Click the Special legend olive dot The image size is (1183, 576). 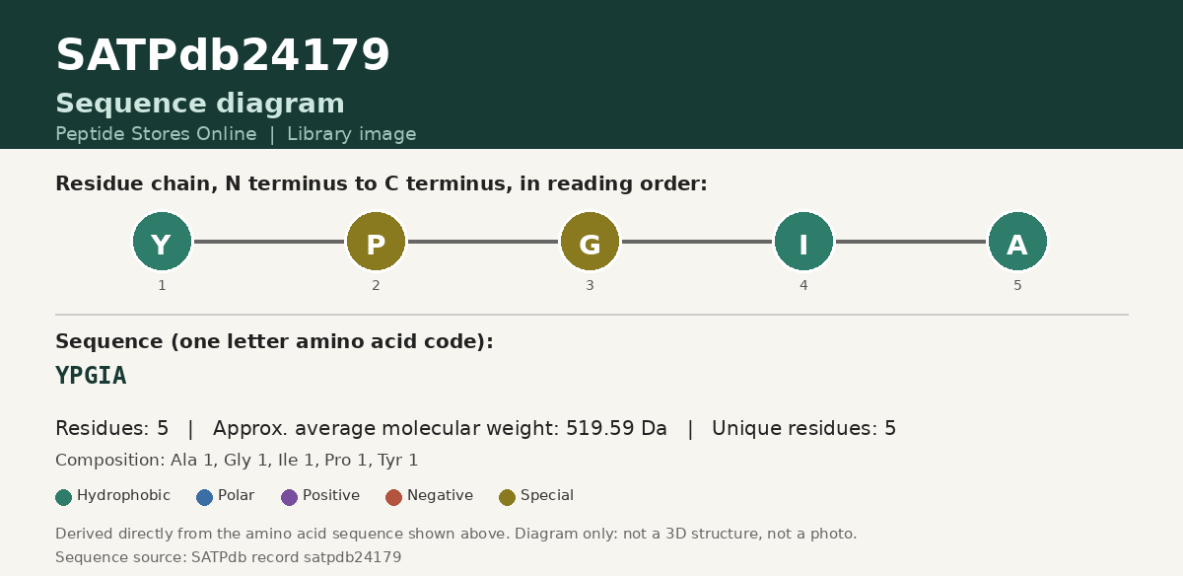pos(508,497)
